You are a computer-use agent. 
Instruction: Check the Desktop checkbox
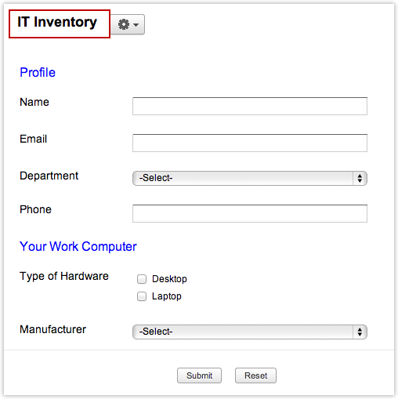pos(142,279)
